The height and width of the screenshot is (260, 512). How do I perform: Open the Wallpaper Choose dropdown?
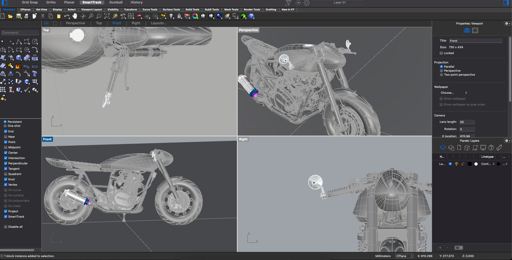pyautogui.click(x=454, y=93)
